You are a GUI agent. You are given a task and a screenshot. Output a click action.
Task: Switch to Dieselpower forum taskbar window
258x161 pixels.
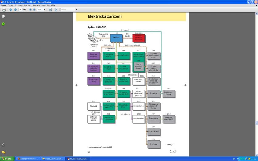pos(27,159)
